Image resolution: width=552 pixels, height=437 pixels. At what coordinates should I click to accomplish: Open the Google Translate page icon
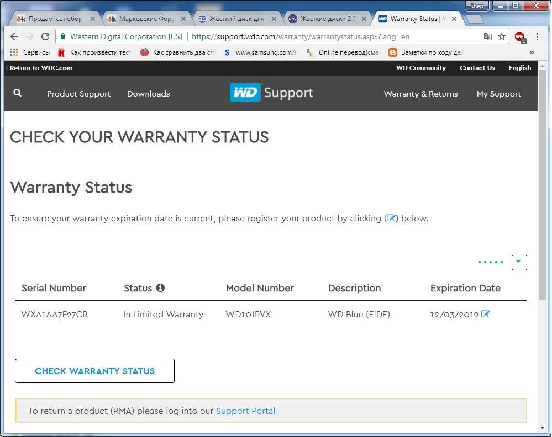point(487,36)
